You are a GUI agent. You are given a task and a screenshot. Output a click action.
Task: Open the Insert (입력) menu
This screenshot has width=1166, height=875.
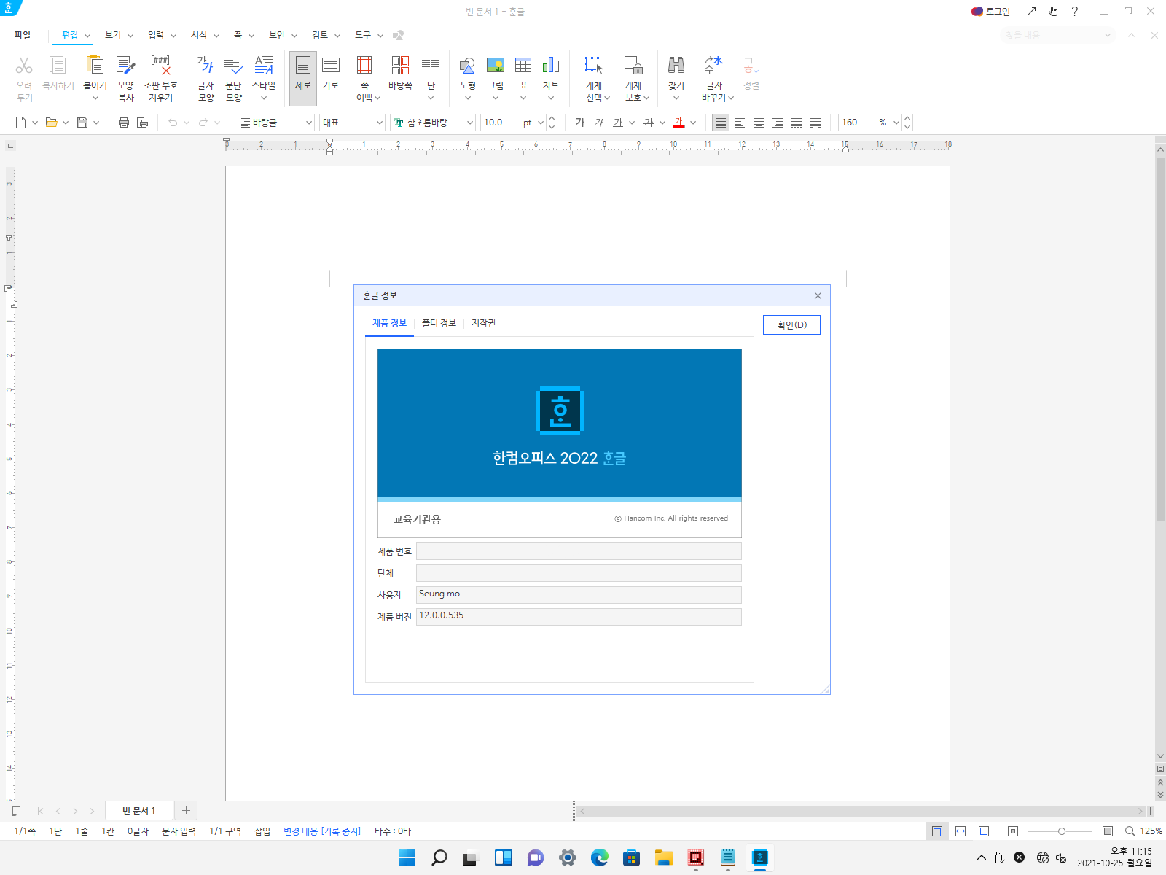click(156, 35)
